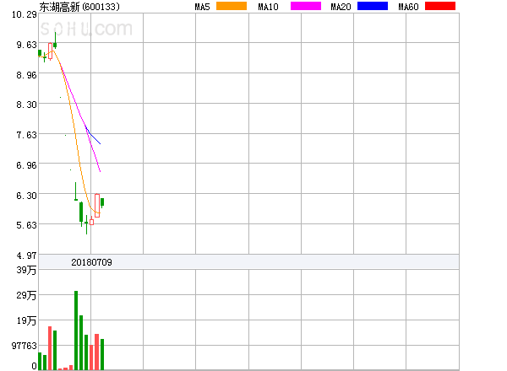Click the 9.63 price axis label
Viewport: 507px width, 371px height.
26,45
